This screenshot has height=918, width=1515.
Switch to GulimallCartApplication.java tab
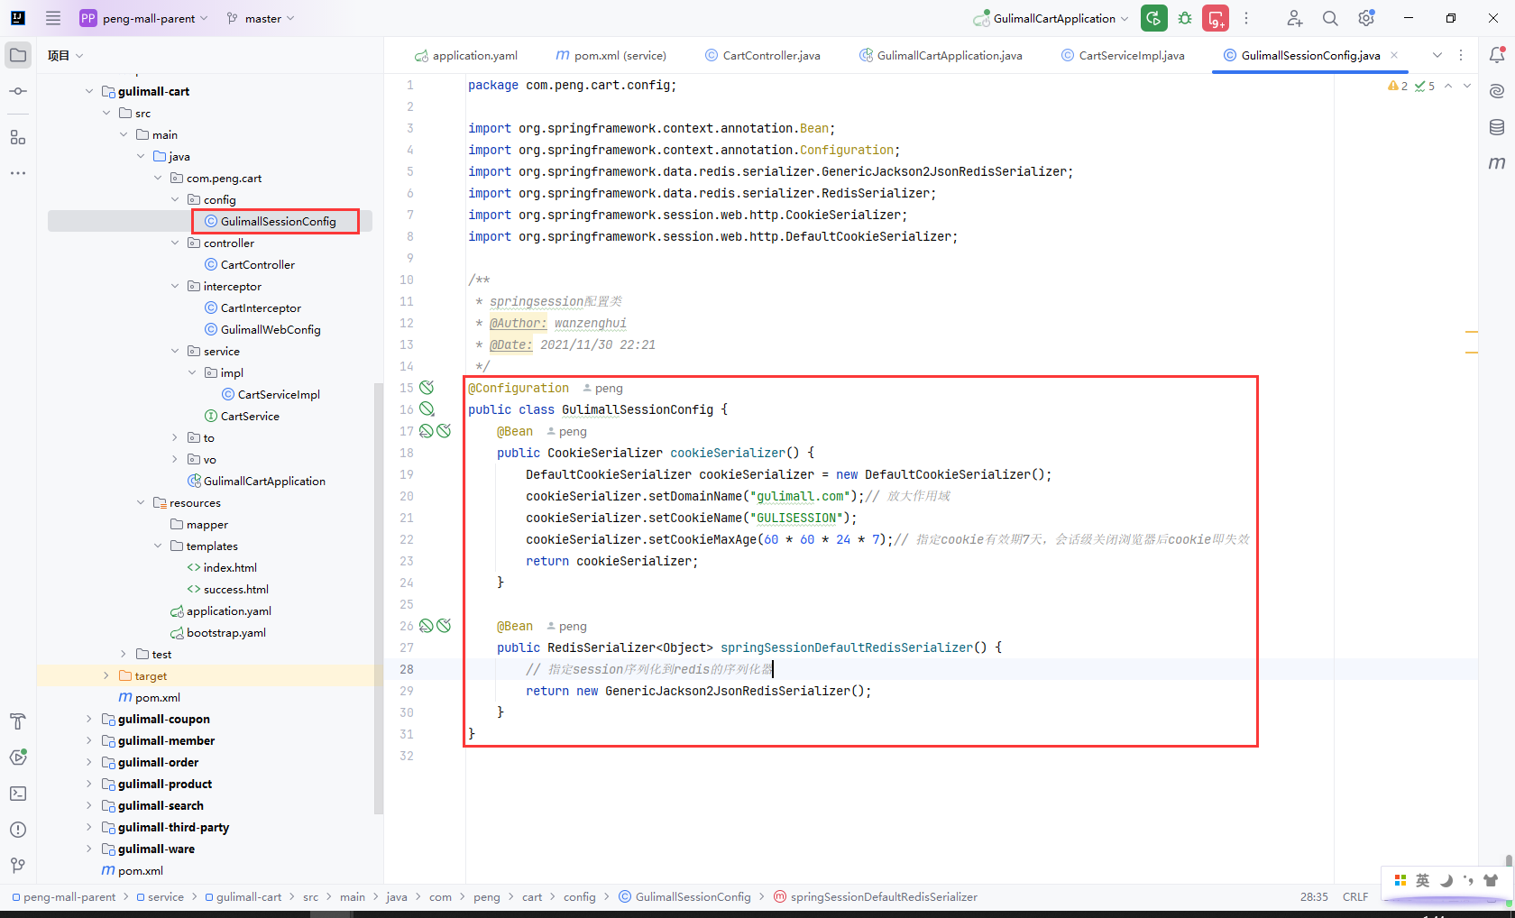coord(941,55)
